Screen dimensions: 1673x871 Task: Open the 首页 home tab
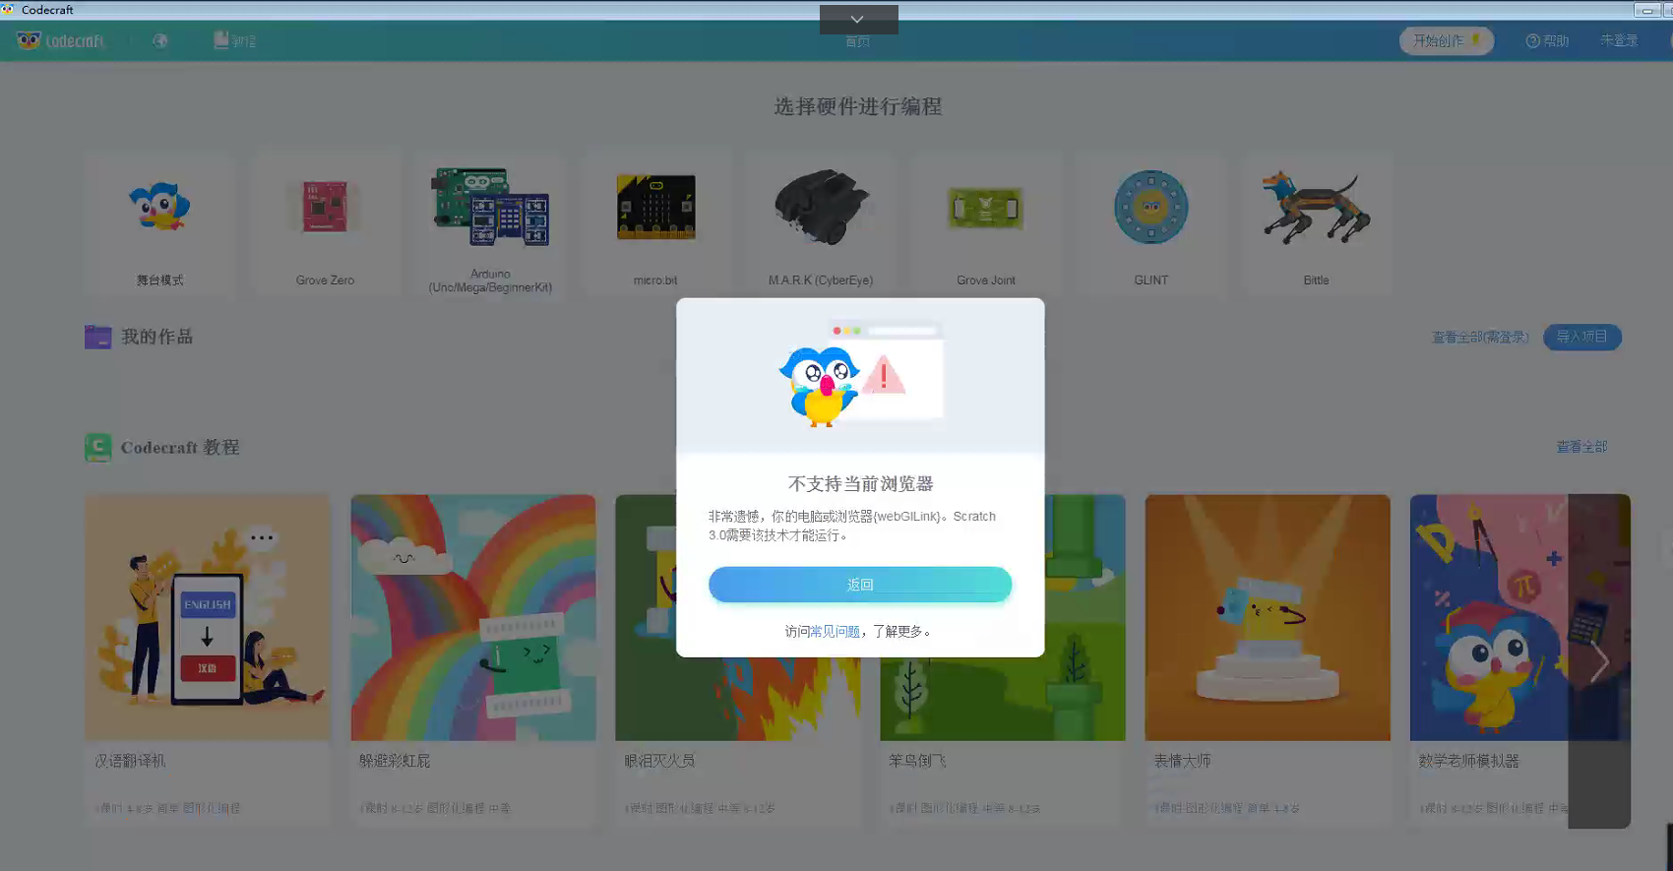click(858, 41)
